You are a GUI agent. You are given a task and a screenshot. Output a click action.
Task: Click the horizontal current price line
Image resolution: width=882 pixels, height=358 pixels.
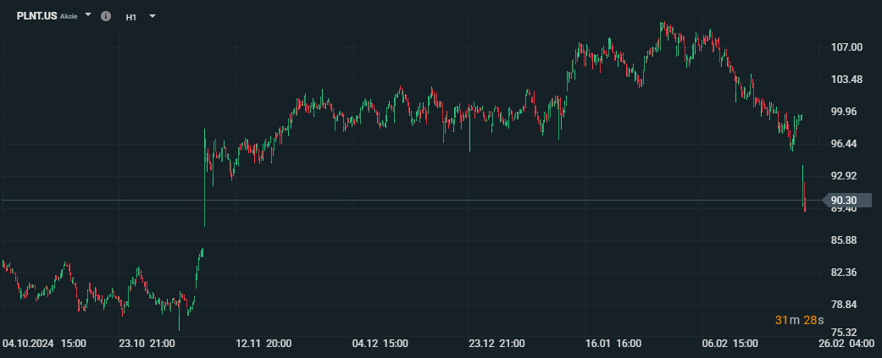(x=411, y=200)
